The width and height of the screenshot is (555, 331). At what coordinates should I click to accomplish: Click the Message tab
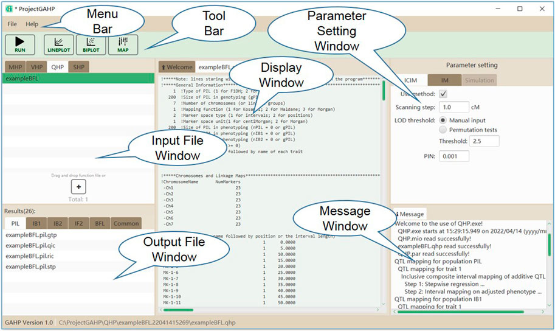(x=410, y=214)
